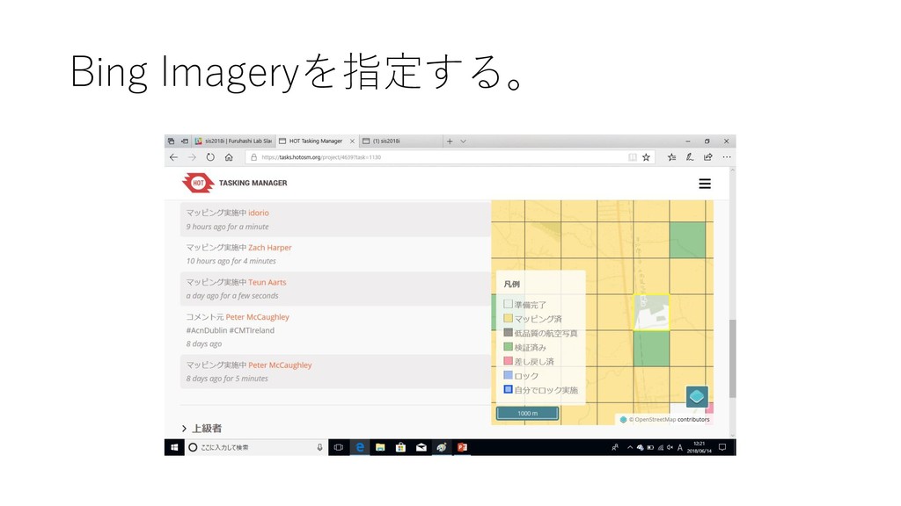
Task: Click the set tabs aside icon
Action: click(x=185, y=141)
